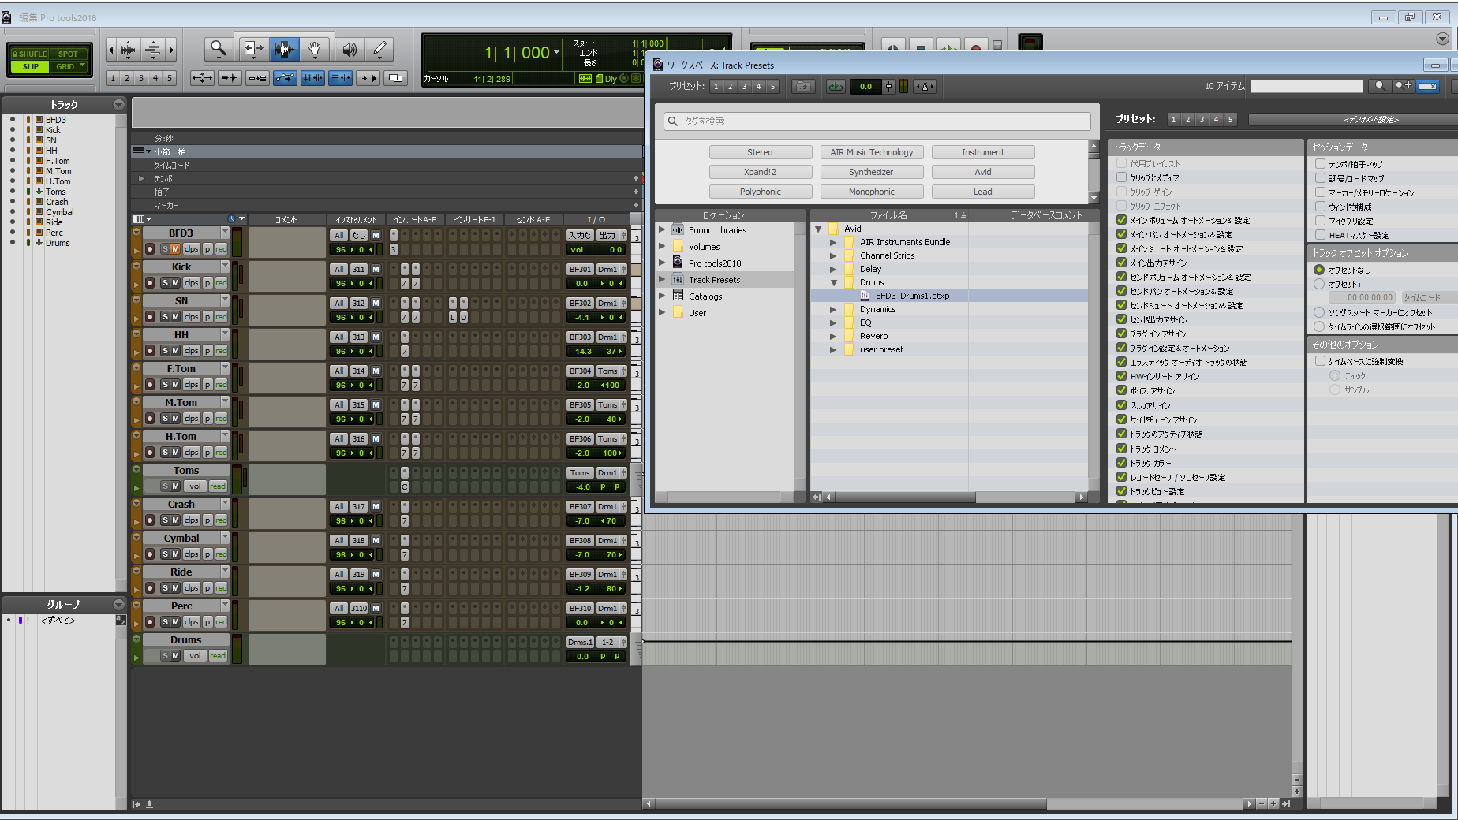Select the Pencil tool

click(379, 50)
